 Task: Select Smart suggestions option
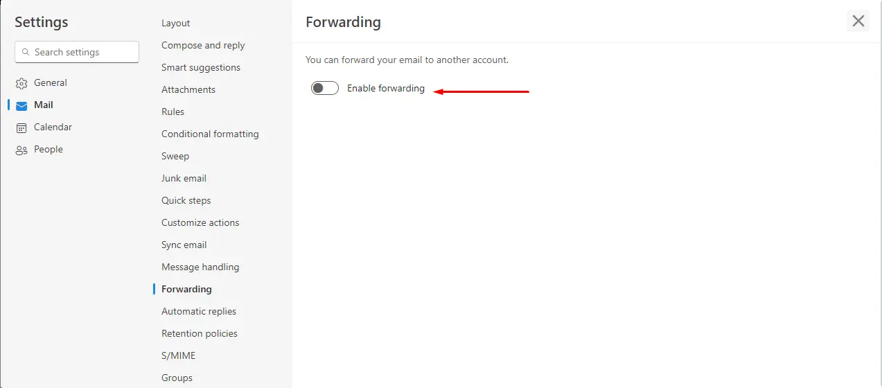[x=201, y=67]
